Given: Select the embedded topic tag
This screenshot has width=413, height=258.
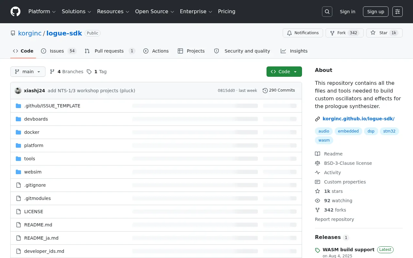Looking at the screenshot, I should [x=348, y=131].
